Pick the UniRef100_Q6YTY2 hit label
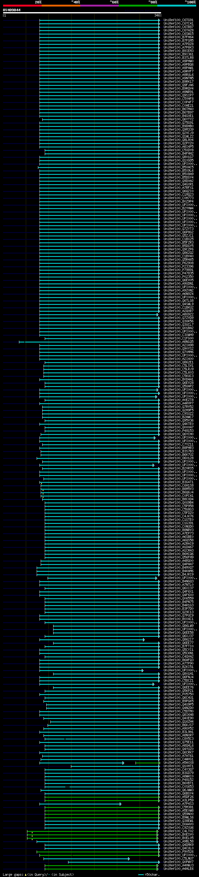Viewport: 199px width, 877px height. pos(178,119)
